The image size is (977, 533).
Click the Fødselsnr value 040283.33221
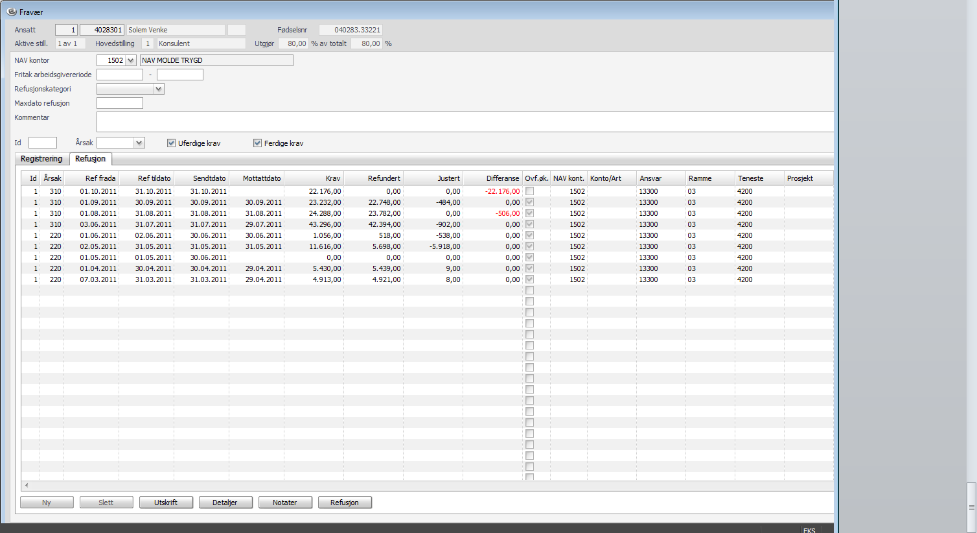tap(351, 30)
